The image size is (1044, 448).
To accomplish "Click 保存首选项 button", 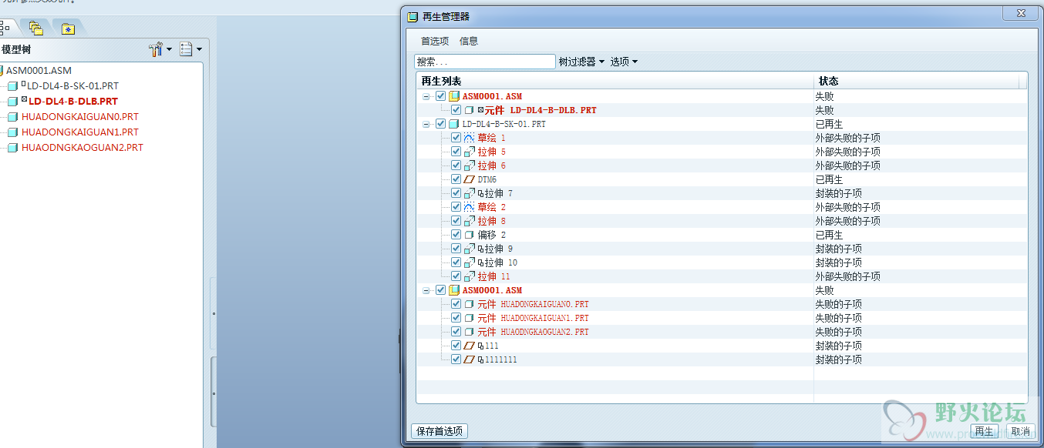I will coord(439,431).
